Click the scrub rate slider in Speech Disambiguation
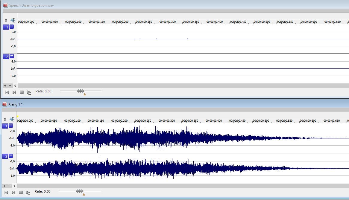 click(x=81, y=91)
